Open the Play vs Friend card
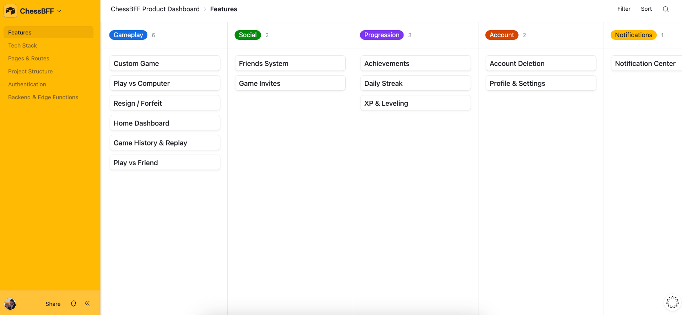 tap(165, 162)
